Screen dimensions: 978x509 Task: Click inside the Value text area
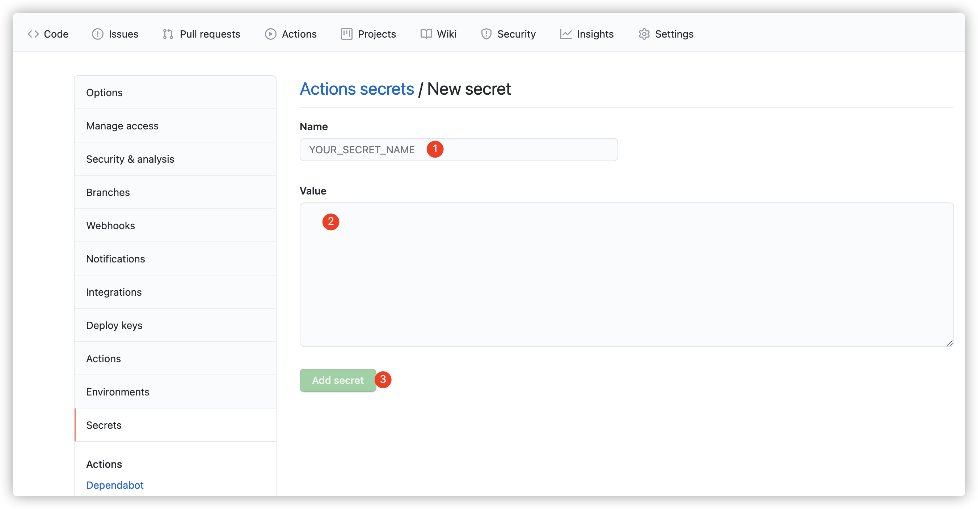click(x=627, y=275)
